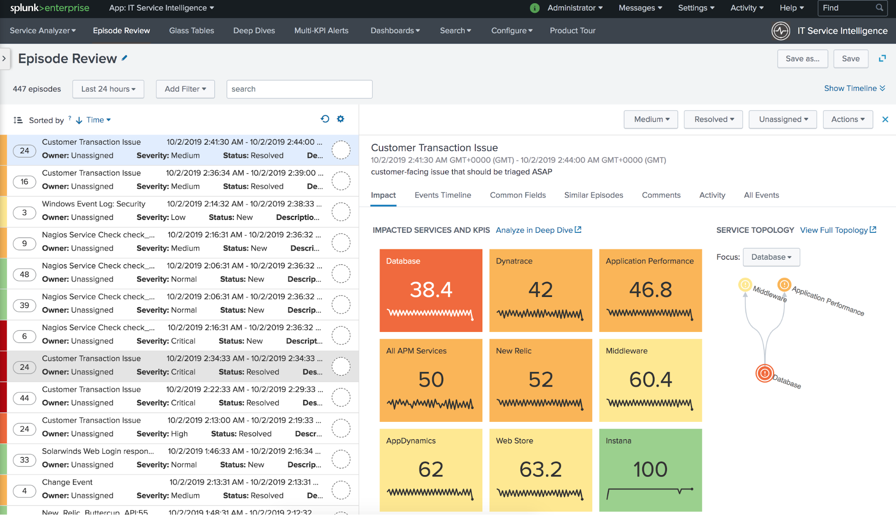Open the Time sort field dropdown

click(x=99, y=120)
